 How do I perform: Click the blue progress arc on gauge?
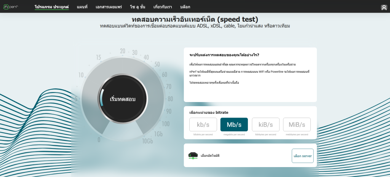102,97
